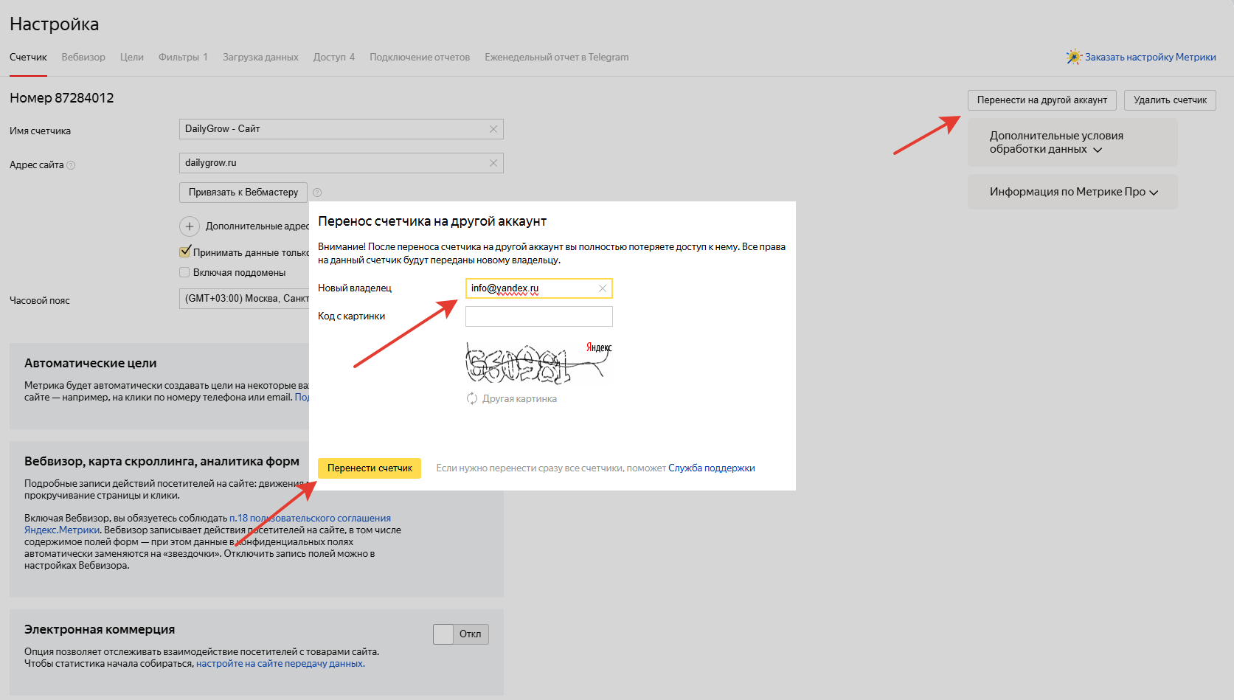This screenshot has width=1234, height=700.
Task: Click the Код с картинки input field
Action: (539, 316)
